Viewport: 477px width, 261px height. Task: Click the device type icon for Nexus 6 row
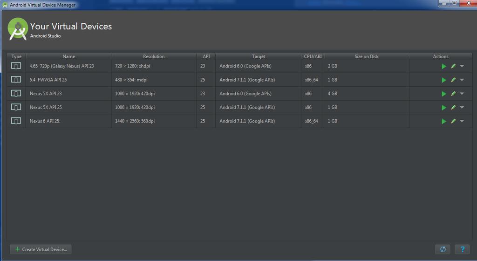coord(16,120)
